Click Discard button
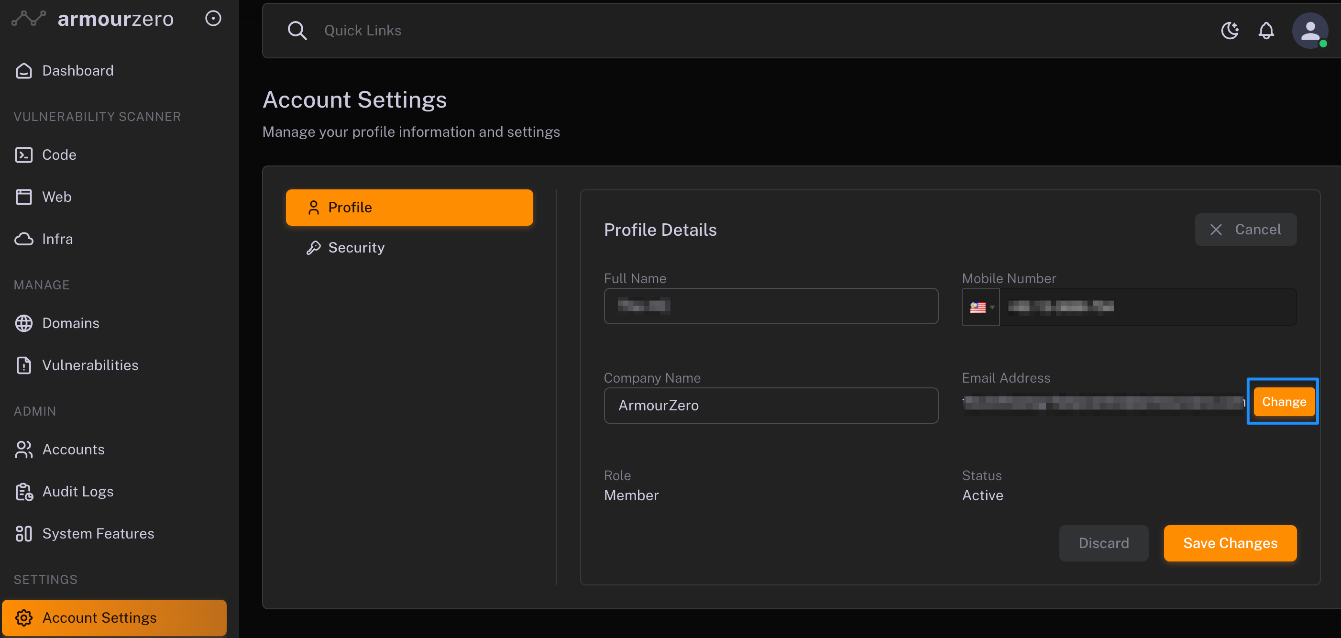The width and height of the screenshot is (1341, 638). pos(1103,543)
